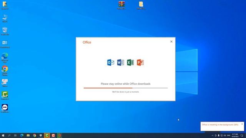The width and height of the screenshot is (246, 138).
Task: Click the Excel icon in Office installer
Action: (x=130, y=62)
